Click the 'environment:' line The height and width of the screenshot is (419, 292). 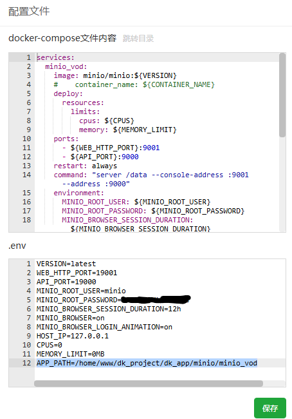tap(78, 193)
